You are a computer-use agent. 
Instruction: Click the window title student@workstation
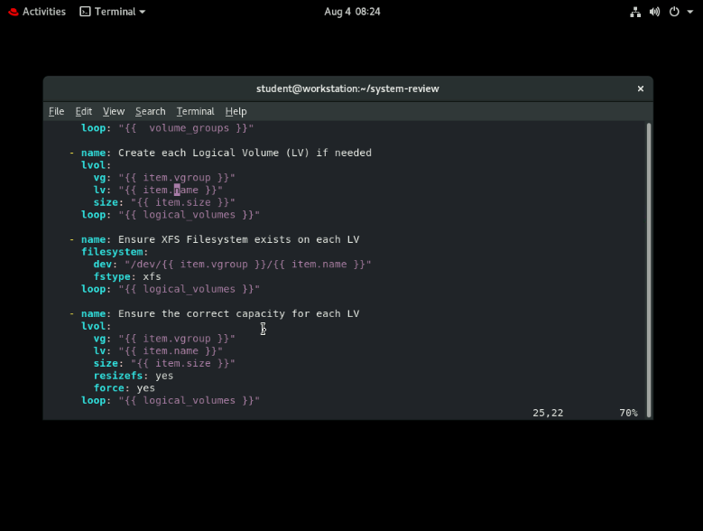(347, 88)
